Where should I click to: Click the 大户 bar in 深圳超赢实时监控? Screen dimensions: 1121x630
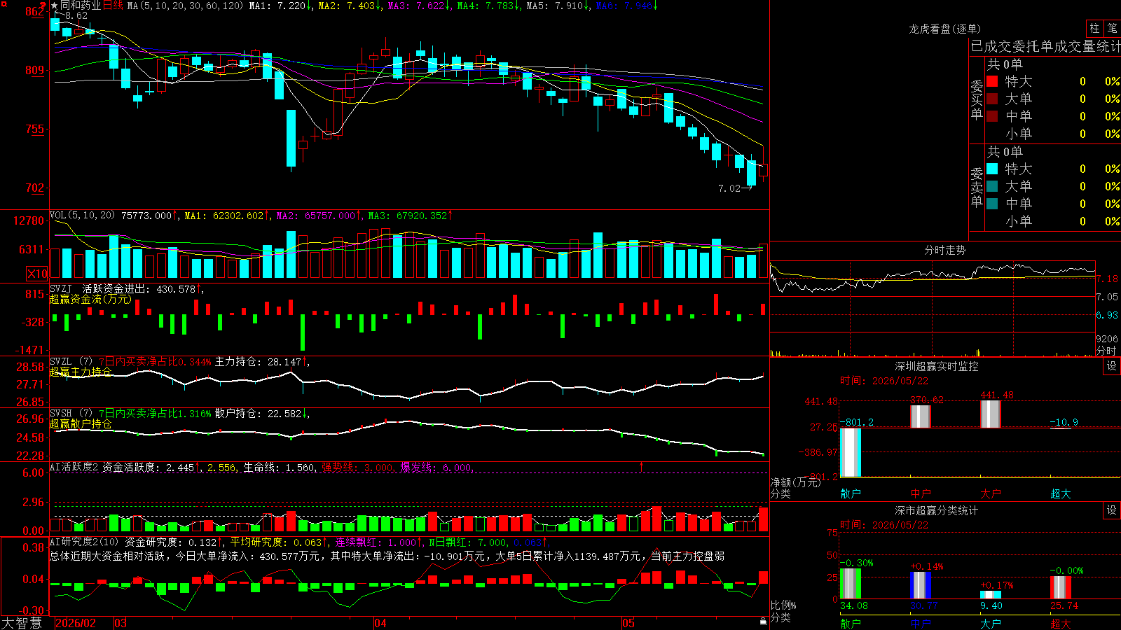991,414
